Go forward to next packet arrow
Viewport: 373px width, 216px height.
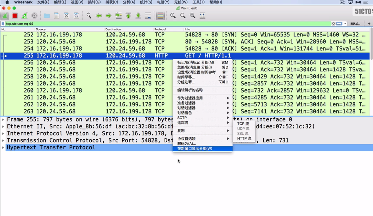pyautogui.click(x=108, y=16)
